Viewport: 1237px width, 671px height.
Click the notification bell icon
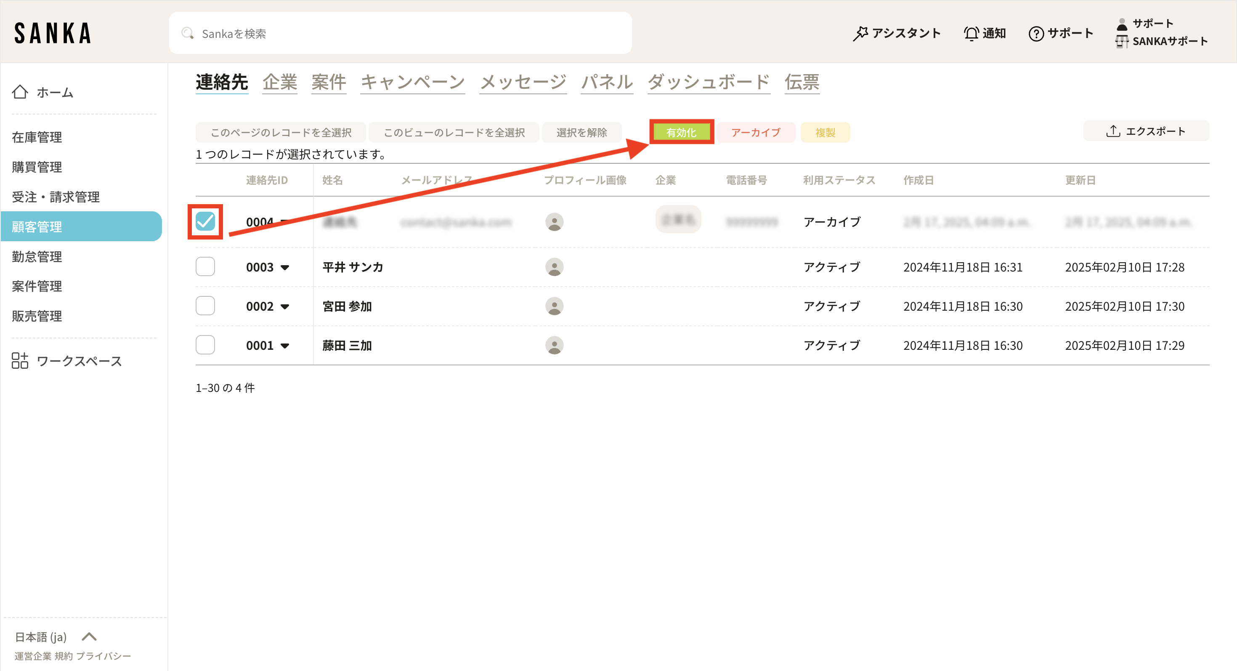coord(971,33)
